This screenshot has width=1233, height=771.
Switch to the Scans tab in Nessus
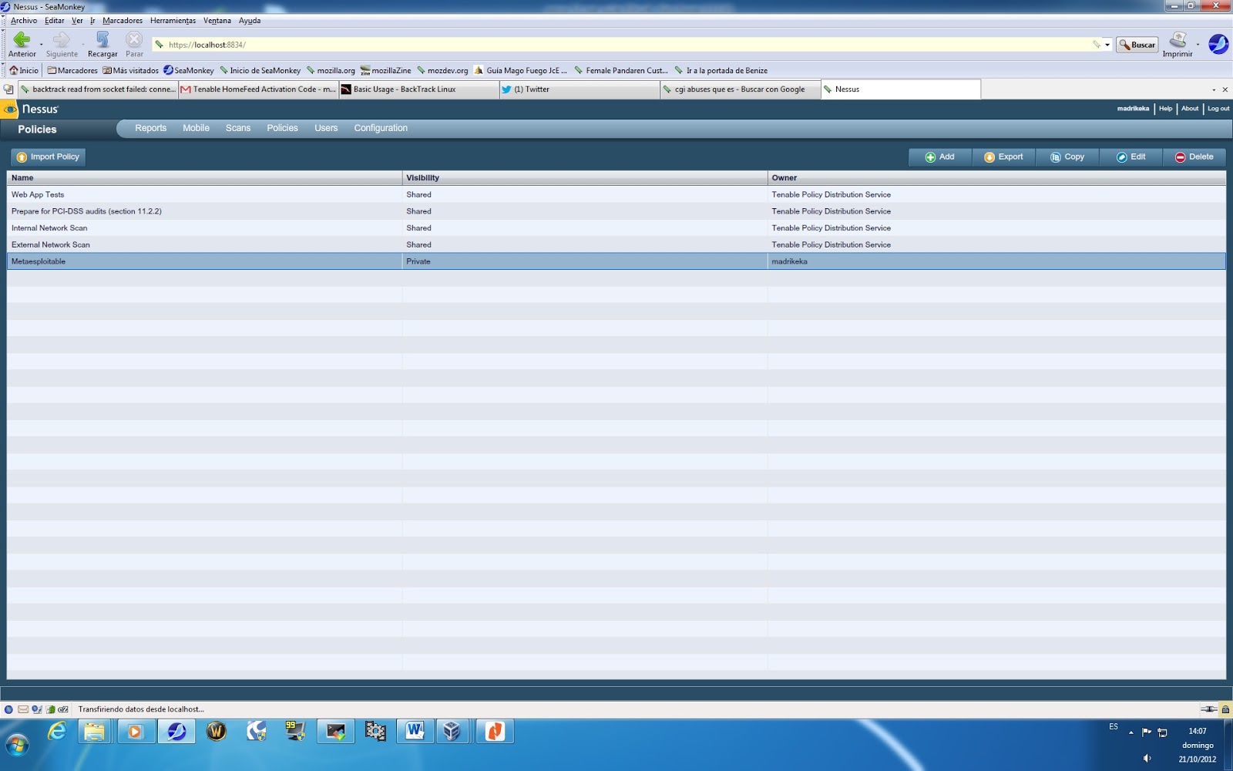tap(238, 128)
